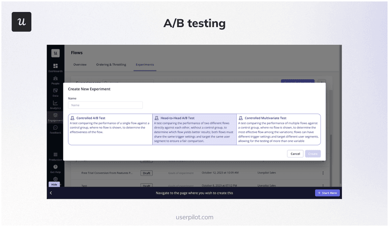Screen dimensions: 389x227
Task: Open the three-dot menu for October 12 experiment
Action: coord(323,173)
